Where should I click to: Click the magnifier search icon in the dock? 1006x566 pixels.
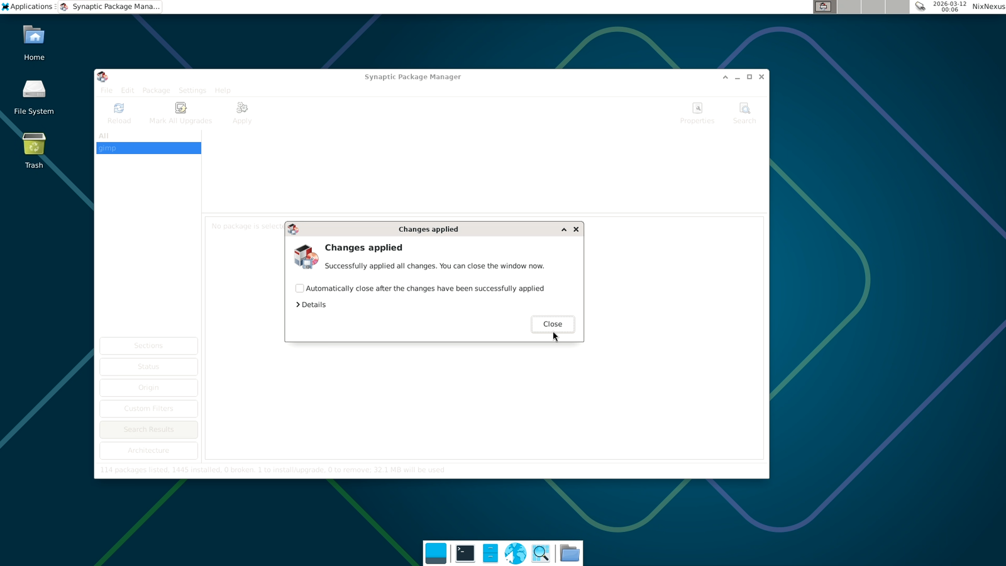(x=541, y=553)
